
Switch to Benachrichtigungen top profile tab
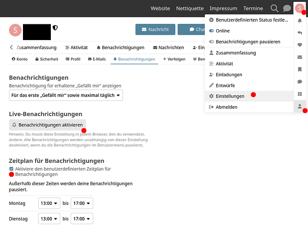(120, 48)
